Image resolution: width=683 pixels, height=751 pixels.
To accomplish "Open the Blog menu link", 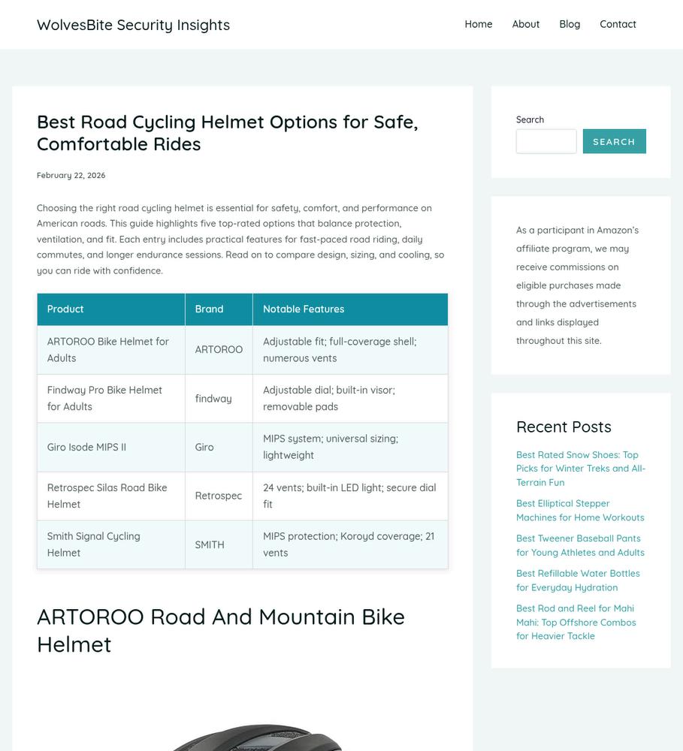I will click(570, 24).
